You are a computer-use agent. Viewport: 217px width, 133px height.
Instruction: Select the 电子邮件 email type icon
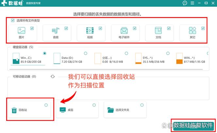pos(124,30)
